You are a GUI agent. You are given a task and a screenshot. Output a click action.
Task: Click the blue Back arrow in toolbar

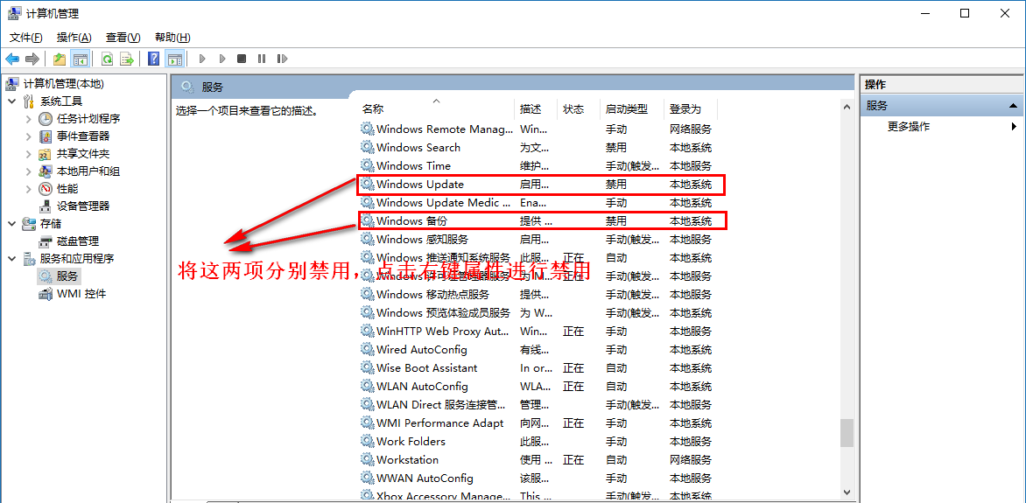pyautogui.click(x=12, y=59)
